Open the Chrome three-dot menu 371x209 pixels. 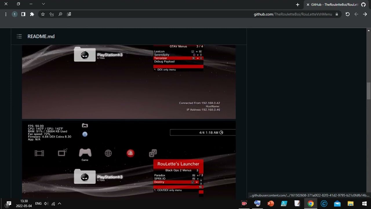click(x=6, y=14)
